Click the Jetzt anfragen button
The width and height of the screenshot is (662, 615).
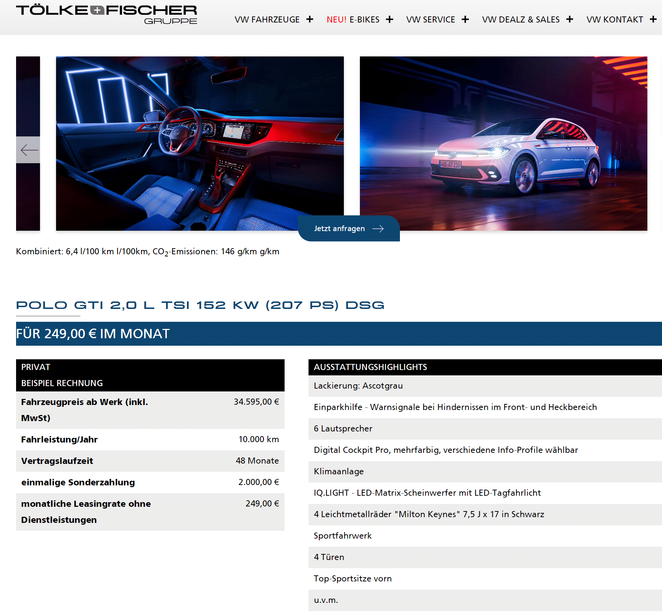[349, 229]
